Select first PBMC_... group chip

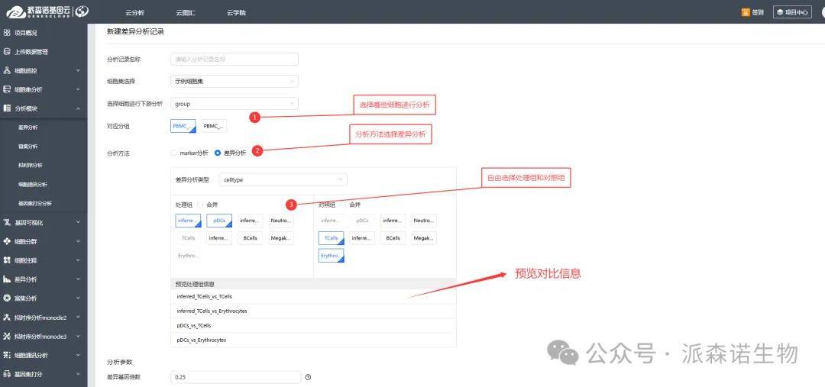183,126
